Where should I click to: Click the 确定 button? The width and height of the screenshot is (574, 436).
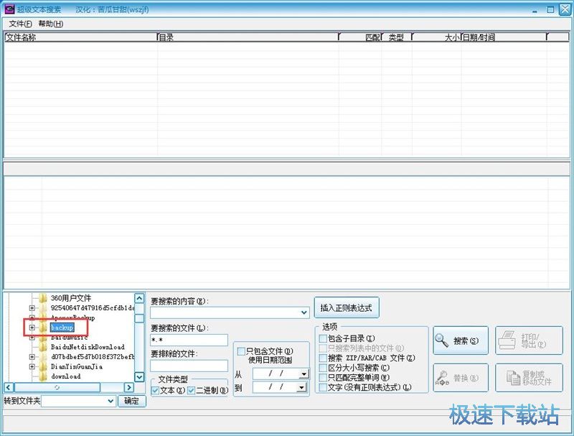131,401
